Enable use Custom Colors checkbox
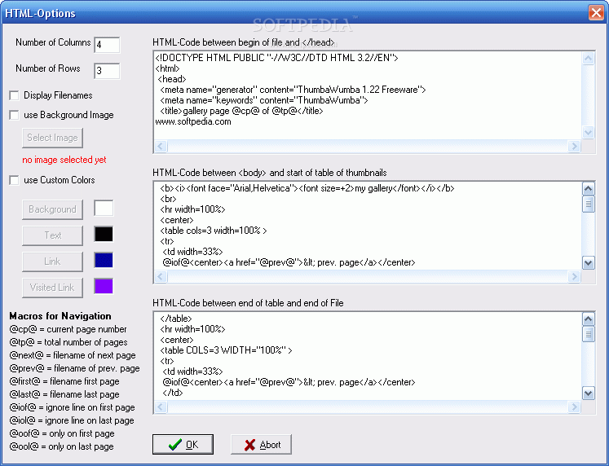609x466 pixels. pyautogui.click(x=14, y=180)
